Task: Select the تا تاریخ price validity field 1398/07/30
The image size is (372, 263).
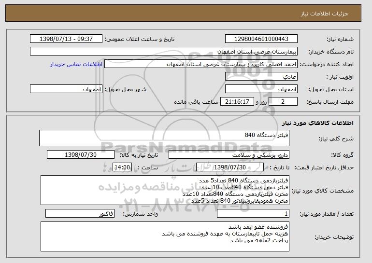Action: 230,167
